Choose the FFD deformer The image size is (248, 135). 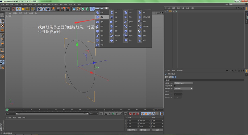[x=116, y=17]
